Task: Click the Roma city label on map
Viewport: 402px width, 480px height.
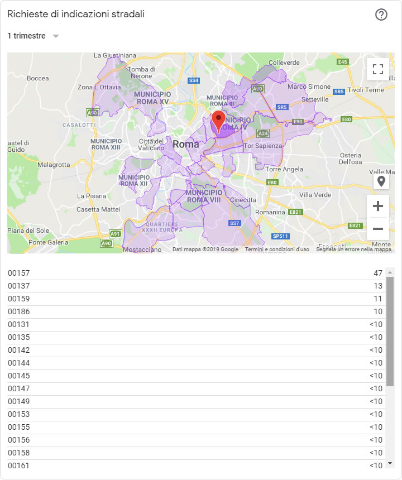Action: (186, 145)
